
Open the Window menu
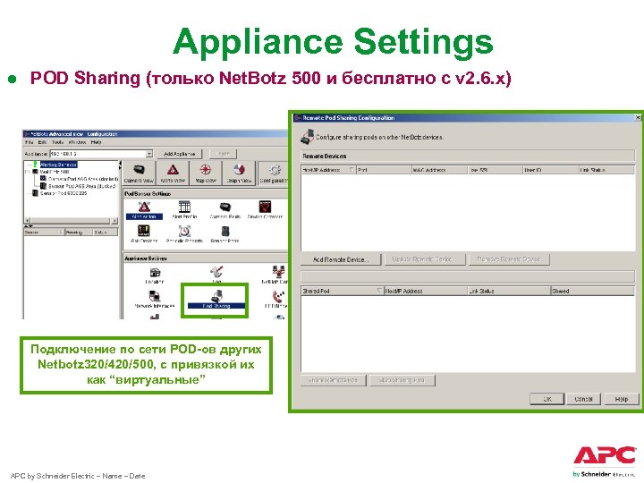(x=77, y=142)
